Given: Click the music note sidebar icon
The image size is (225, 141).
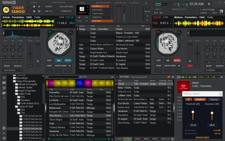Looking at the screenshot, I should (4, 88).
